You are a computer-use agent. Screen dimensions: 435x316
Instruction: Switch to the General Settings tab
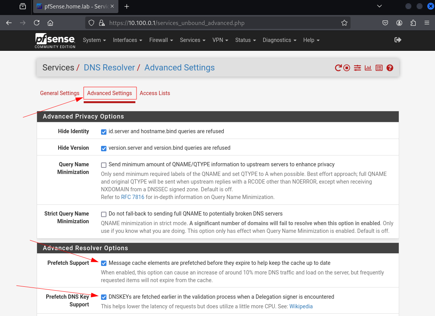point(60,93)
